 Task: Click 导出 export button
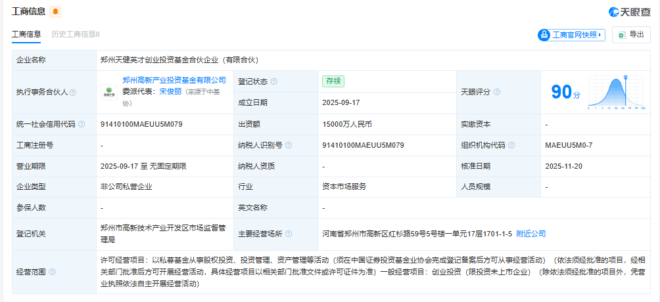pyautogui.click(x=631, y=35)
